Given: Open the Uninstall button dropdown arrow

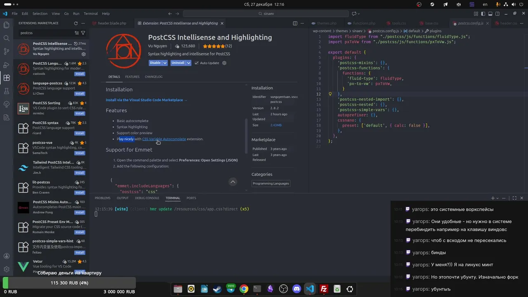Looking at the screenshot, I should 189,63.
